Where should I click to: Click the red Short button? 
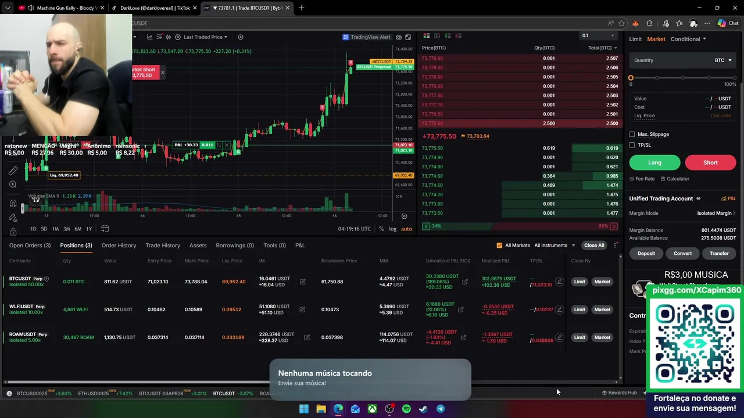(x=710, y=163)
